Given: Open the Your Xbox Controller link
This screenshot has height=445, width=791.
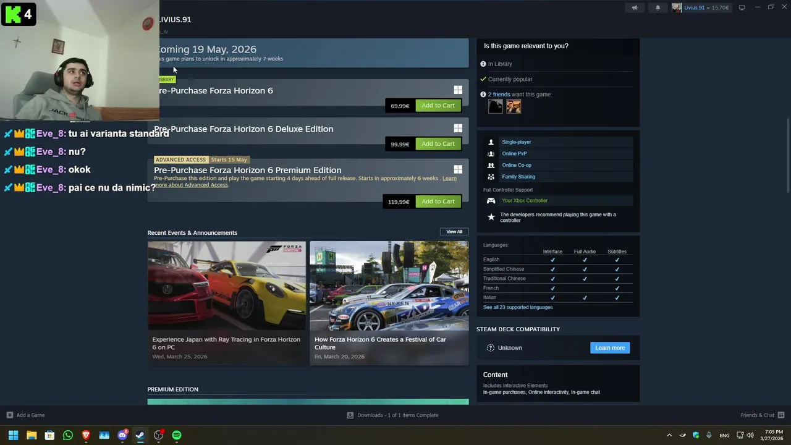Looking at the screenshot, I should pyautogui.click(x=525, y=201).
